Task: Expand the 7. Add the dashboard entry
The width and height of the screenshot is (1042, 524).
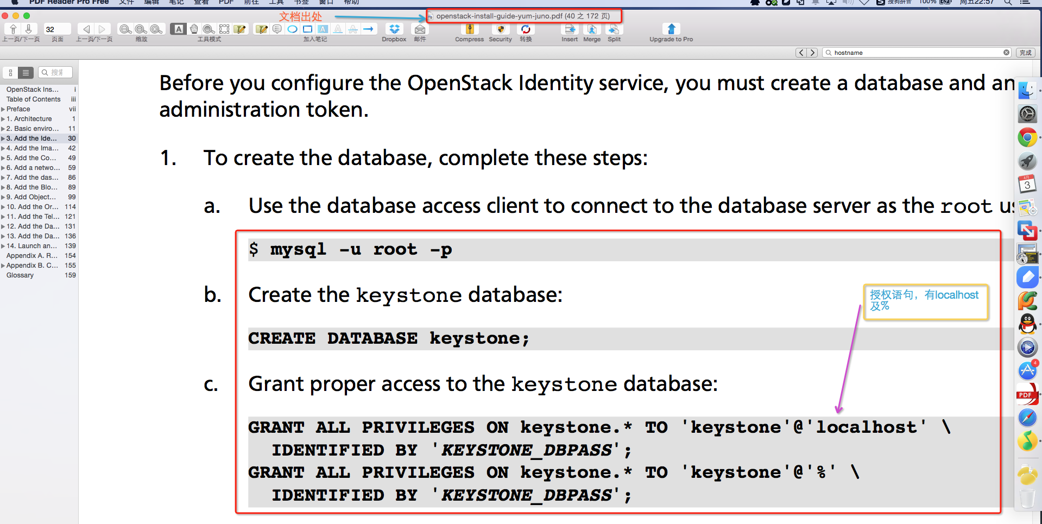Action: pyautogui.click(x=3, y=178)
